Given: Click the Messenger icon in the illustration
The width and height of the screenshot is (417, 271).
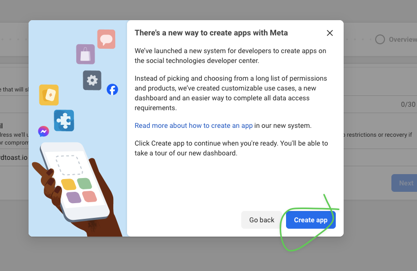Looking at the screenshot, I should pyautogui.click(x=44, y=131).
